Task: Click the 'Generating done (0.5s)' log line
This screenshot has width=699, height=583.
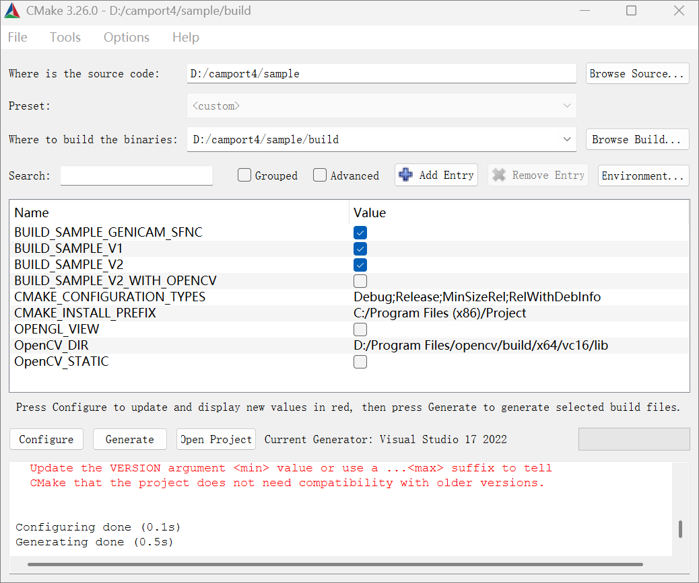Action: point(94,542)
